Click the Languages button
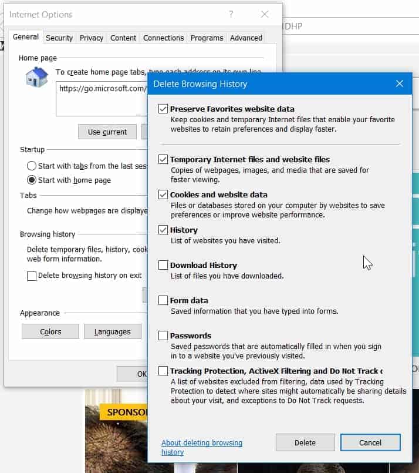Image resolution: width=419 pixels, height=473 pixels. 112,331
